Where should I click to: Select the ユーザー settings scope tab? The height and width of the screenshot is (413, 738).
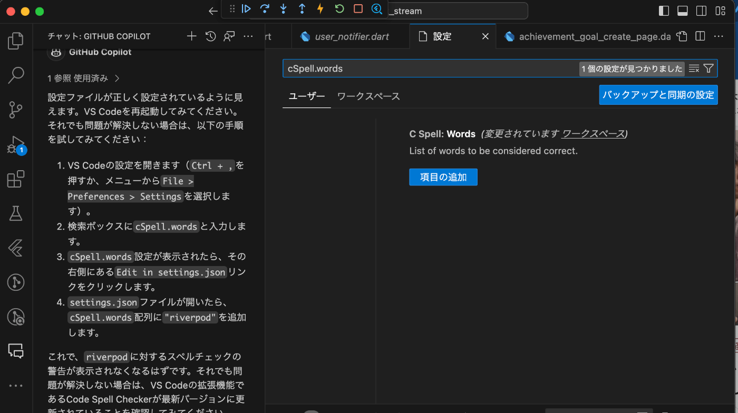(307, 96)
